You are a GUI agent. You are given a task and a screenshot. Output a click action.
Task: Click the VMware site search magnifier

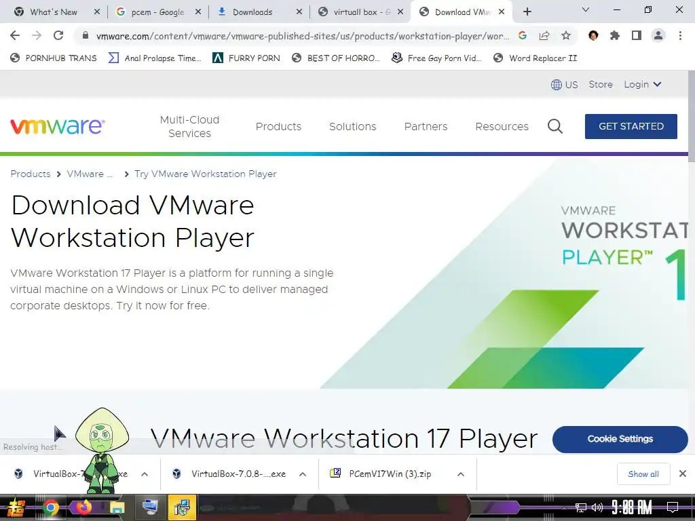555,127
